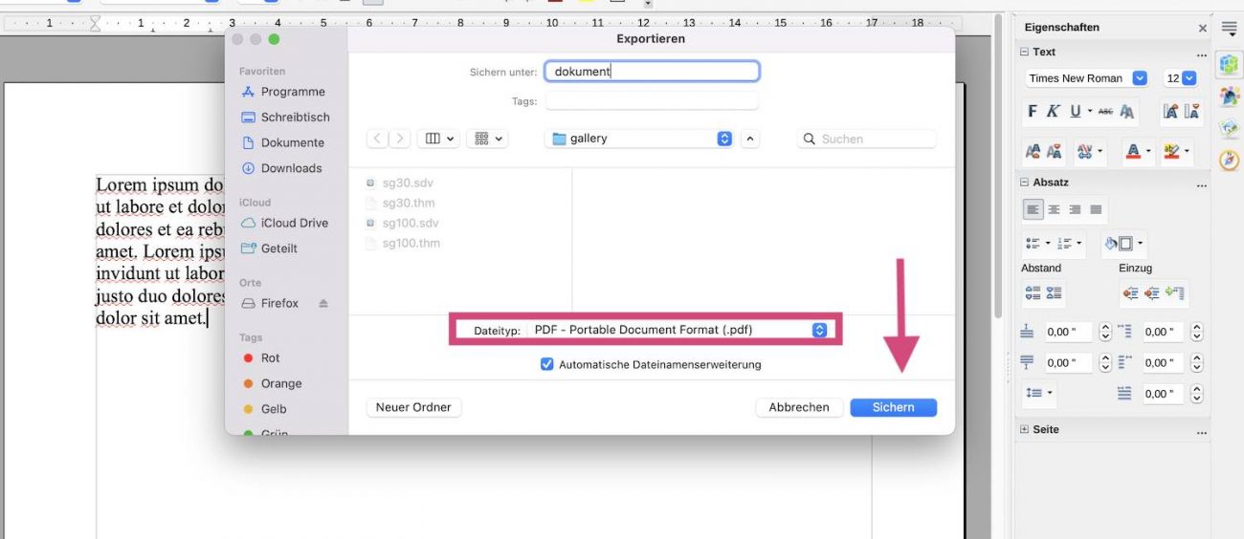
Task: Eject the Firefox volume
Action: tap(323, 303)
